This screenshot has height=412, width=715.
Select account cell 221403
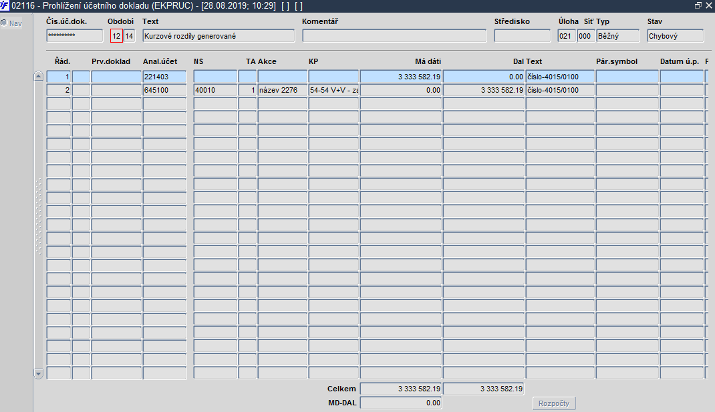point(164,77)
